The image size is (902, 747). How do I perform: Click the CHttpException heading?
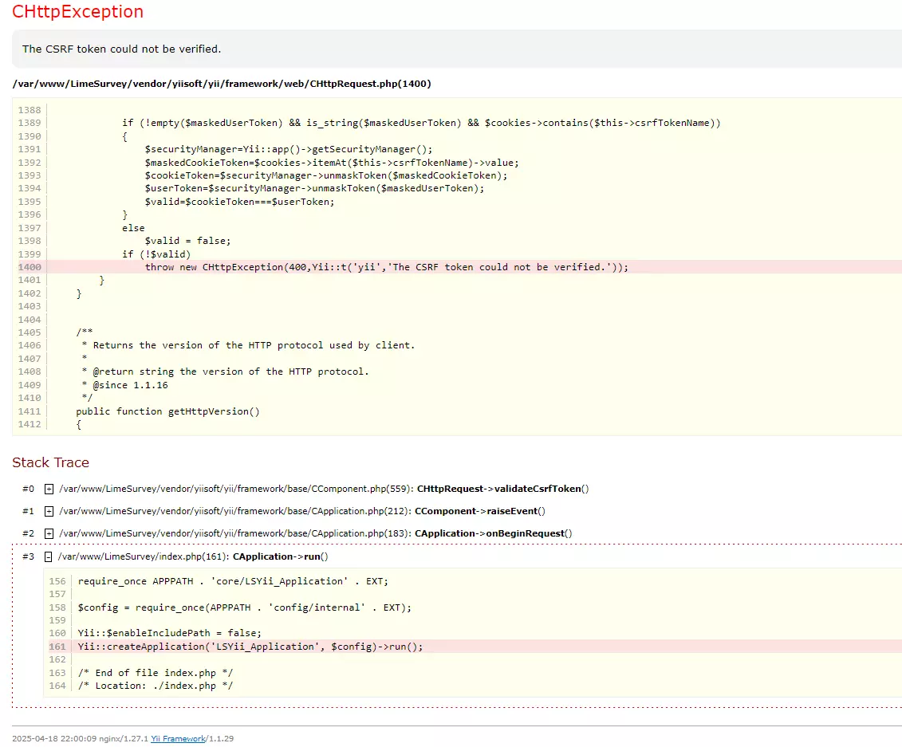pos(77,11)
